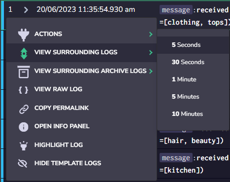Pick 5 Seconds surrounding range

coord(193,45)
